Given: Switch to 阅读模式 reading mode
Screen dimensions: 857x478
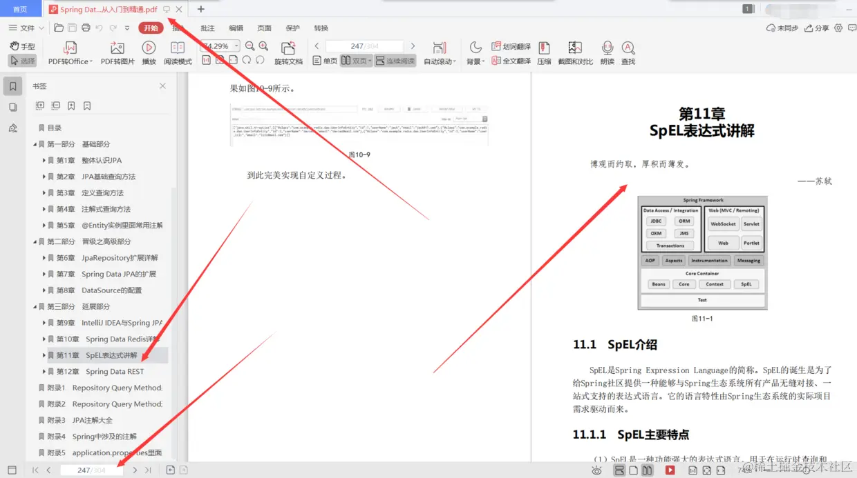Looking at the screenshot, I should (178, 53).
